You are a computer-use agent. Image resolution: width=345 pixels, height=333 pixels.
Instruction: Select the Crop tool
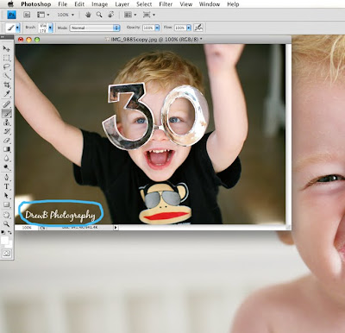[x=6, y=85]
